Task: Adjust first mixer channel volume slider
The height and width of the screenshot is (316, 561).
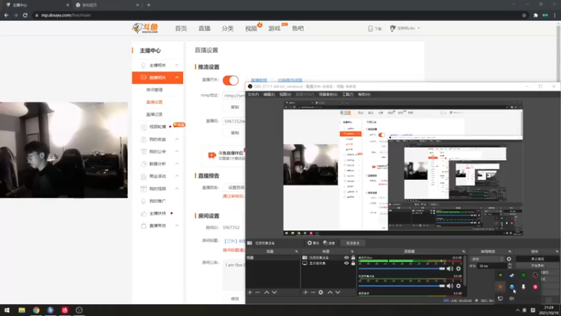Action: pos(401,269)
